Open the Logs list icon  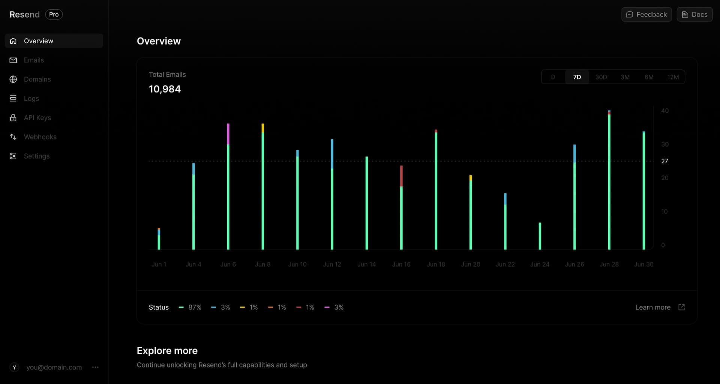tap(13, 98)
